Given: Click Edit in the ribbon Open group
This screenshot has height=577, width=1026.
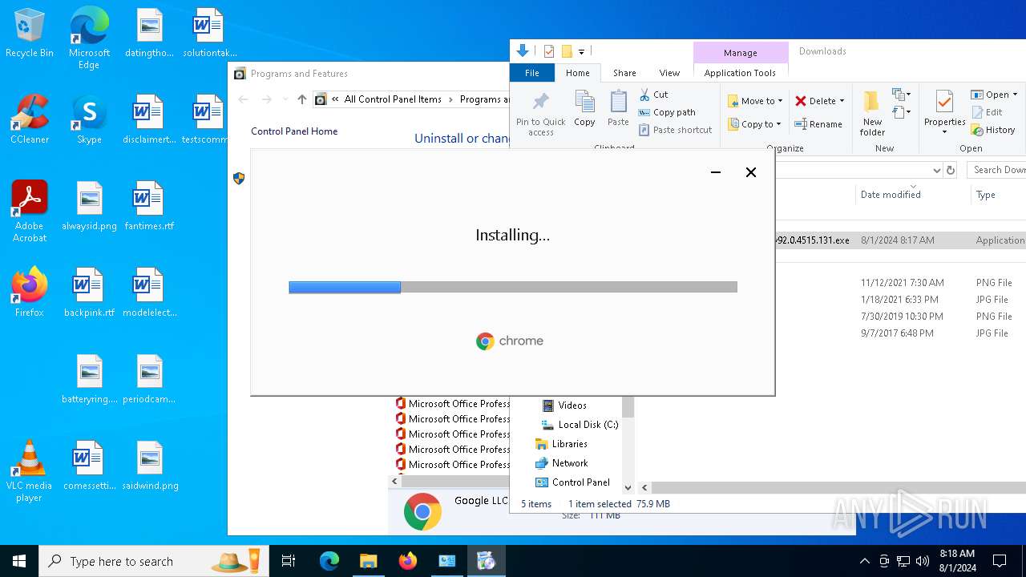Looking at the screenshot, I should (987, 112).
